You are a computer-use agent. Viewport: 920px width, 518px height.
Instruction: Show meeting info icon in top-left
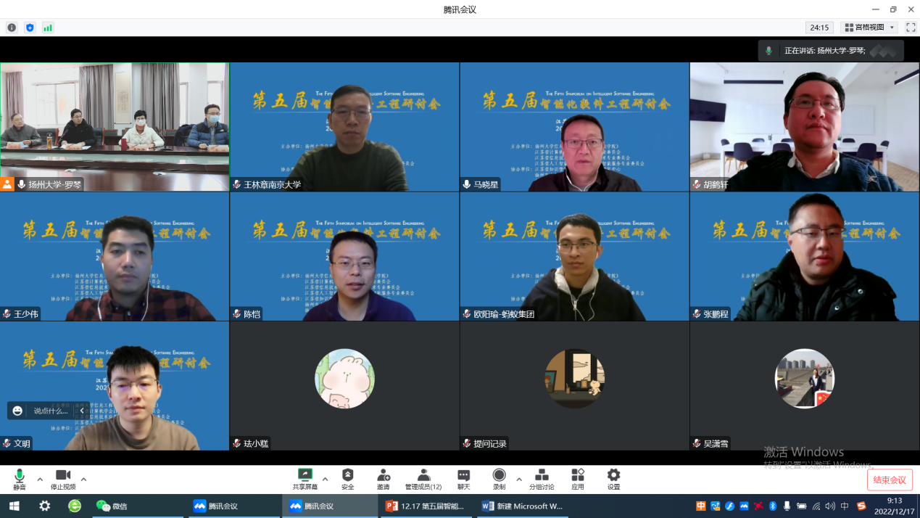(12, 28)
